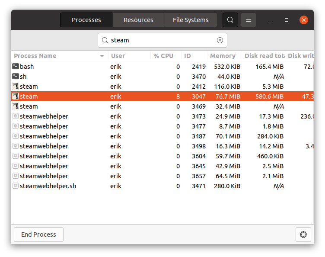This screenshot has height=257, width=325.
Task: Click disk read 17.3 MiB value
Action: (x=271, y=116)
